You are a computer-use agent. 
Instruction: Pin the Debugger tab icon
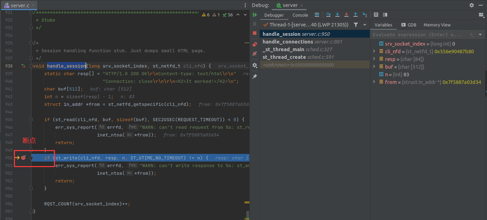[x=254, y=76]
